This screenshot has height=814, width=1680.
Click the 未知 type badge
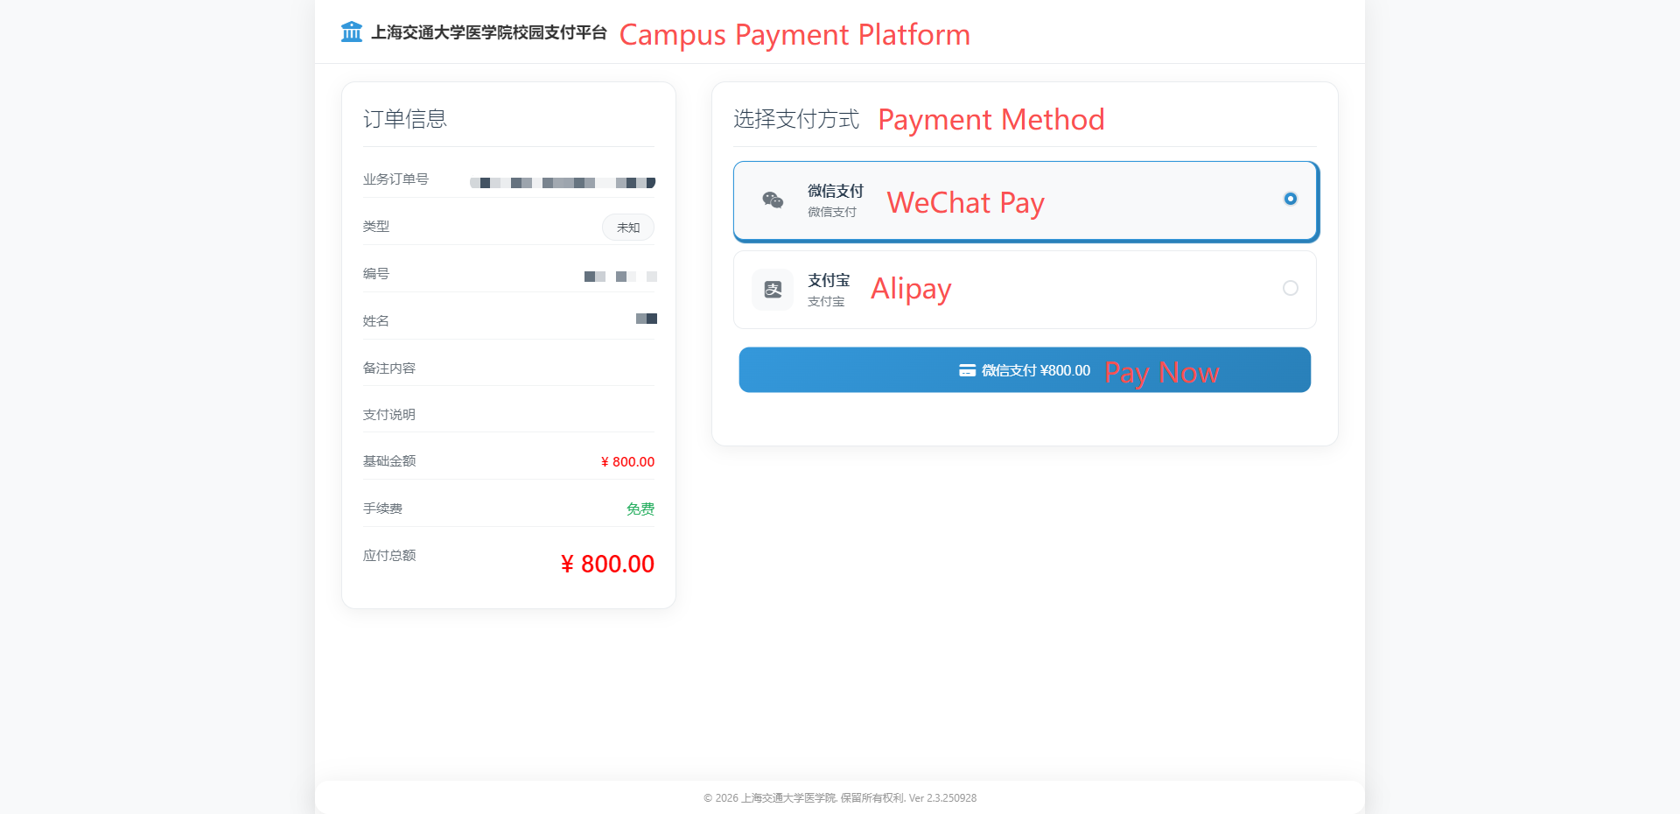point(628,228)
